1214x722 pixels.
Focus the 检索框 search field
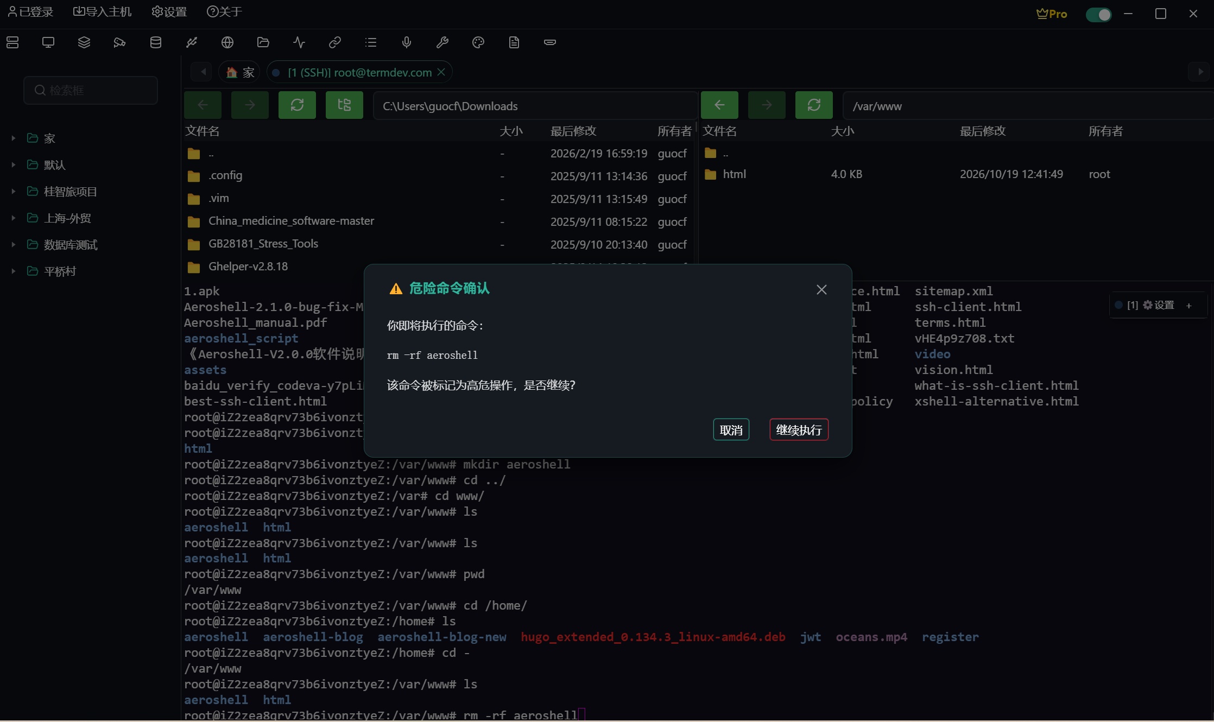[91, 90]
